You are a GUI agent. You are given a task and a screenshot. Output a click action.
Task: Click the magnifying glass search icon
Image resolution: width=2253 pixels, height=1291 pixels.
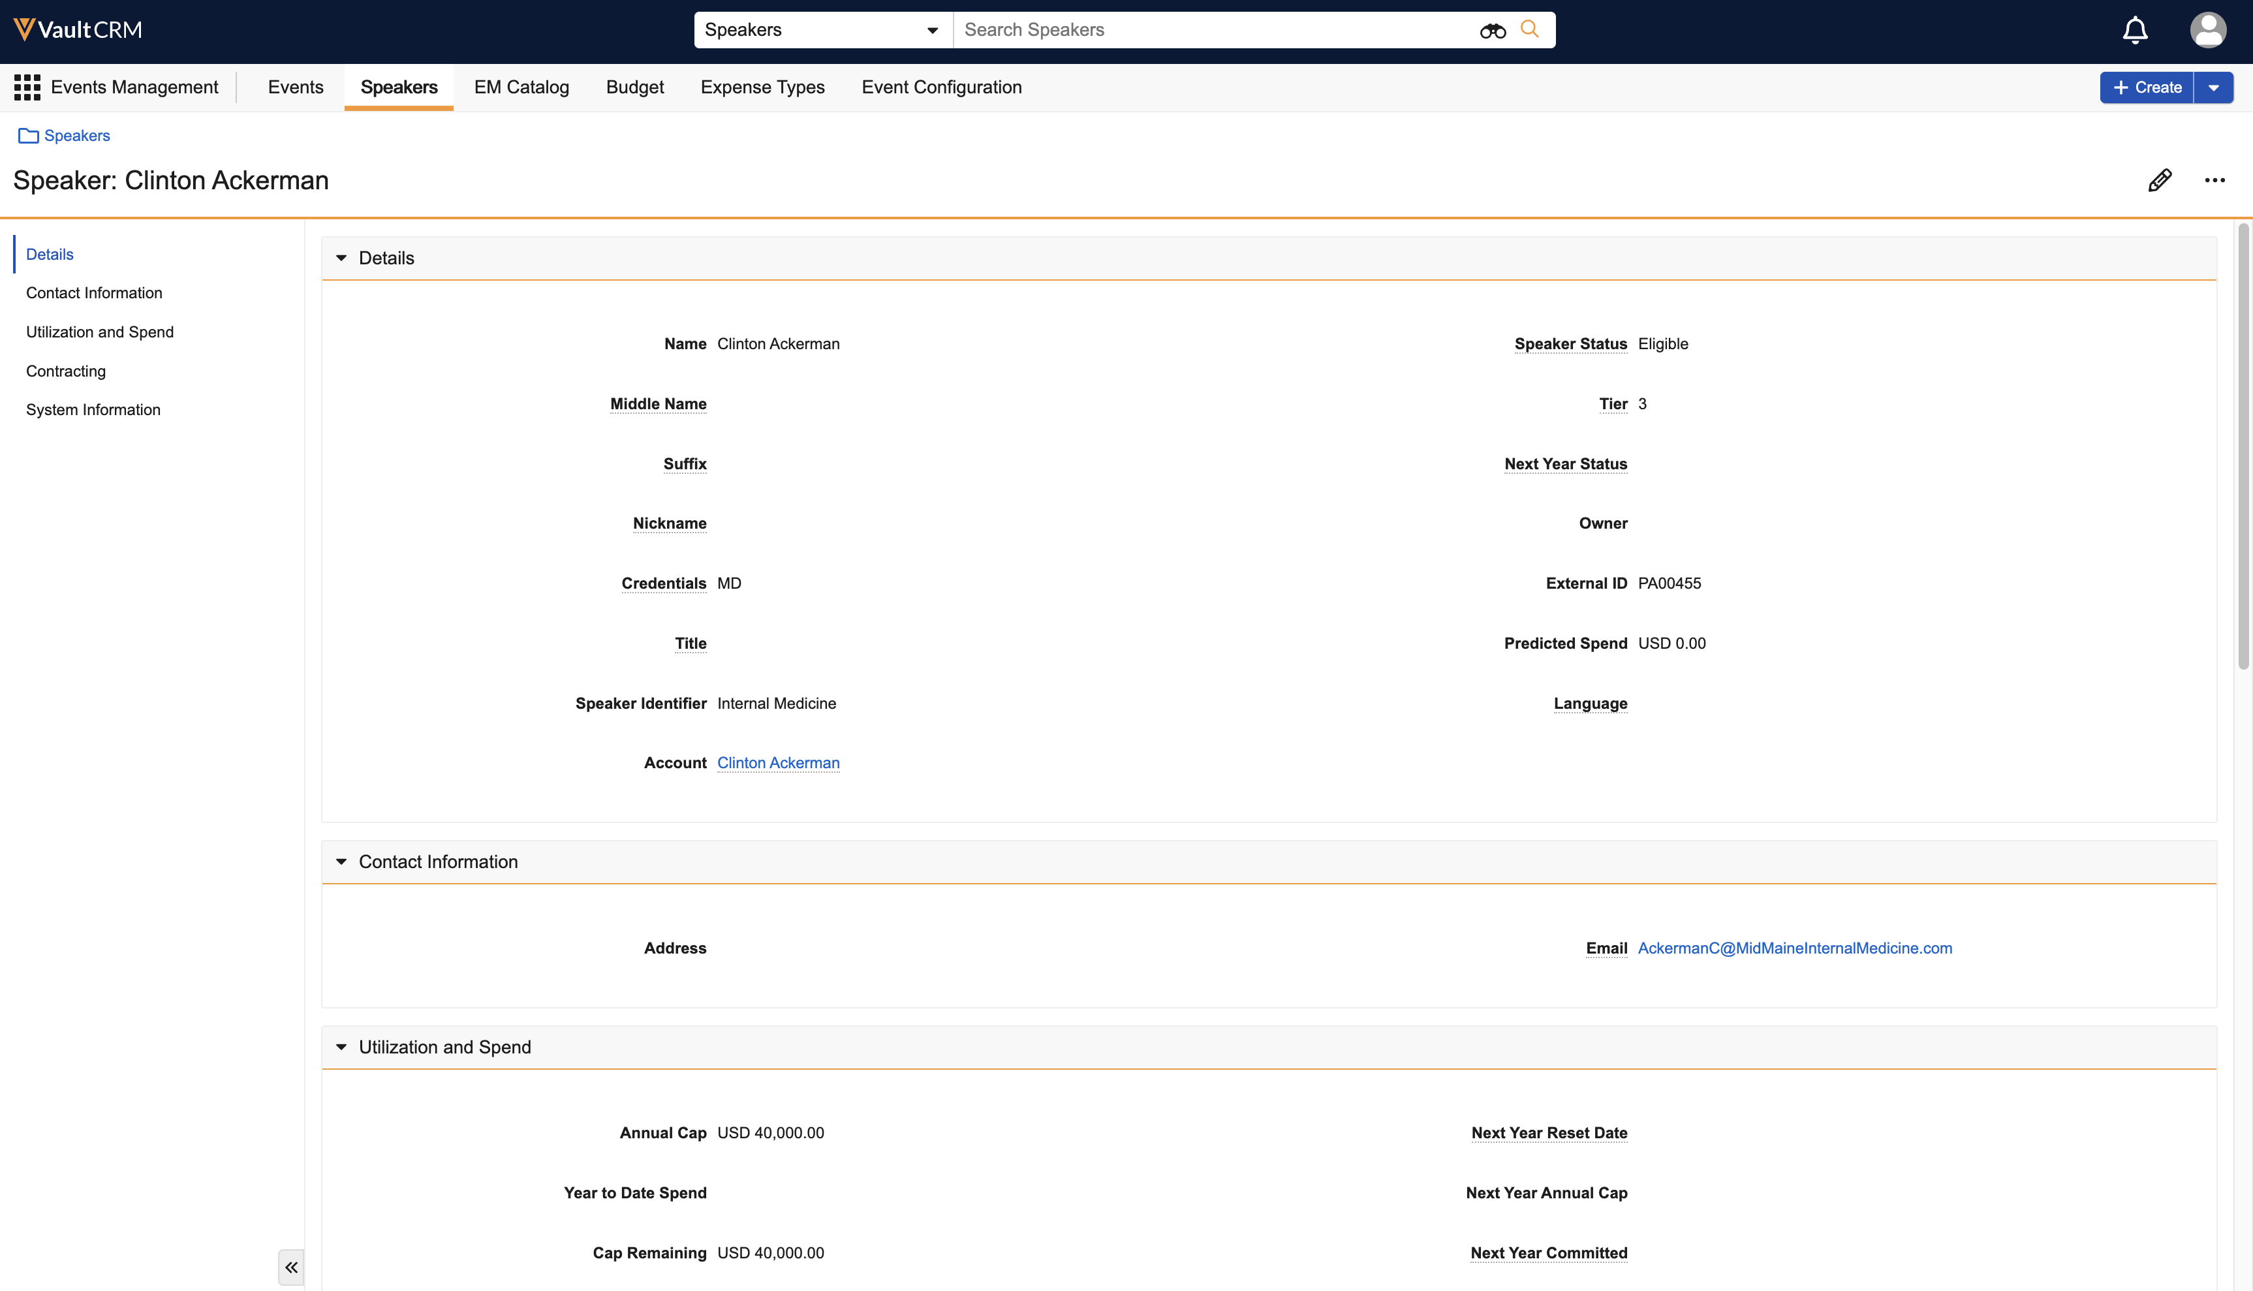(x=1529, y=29)
